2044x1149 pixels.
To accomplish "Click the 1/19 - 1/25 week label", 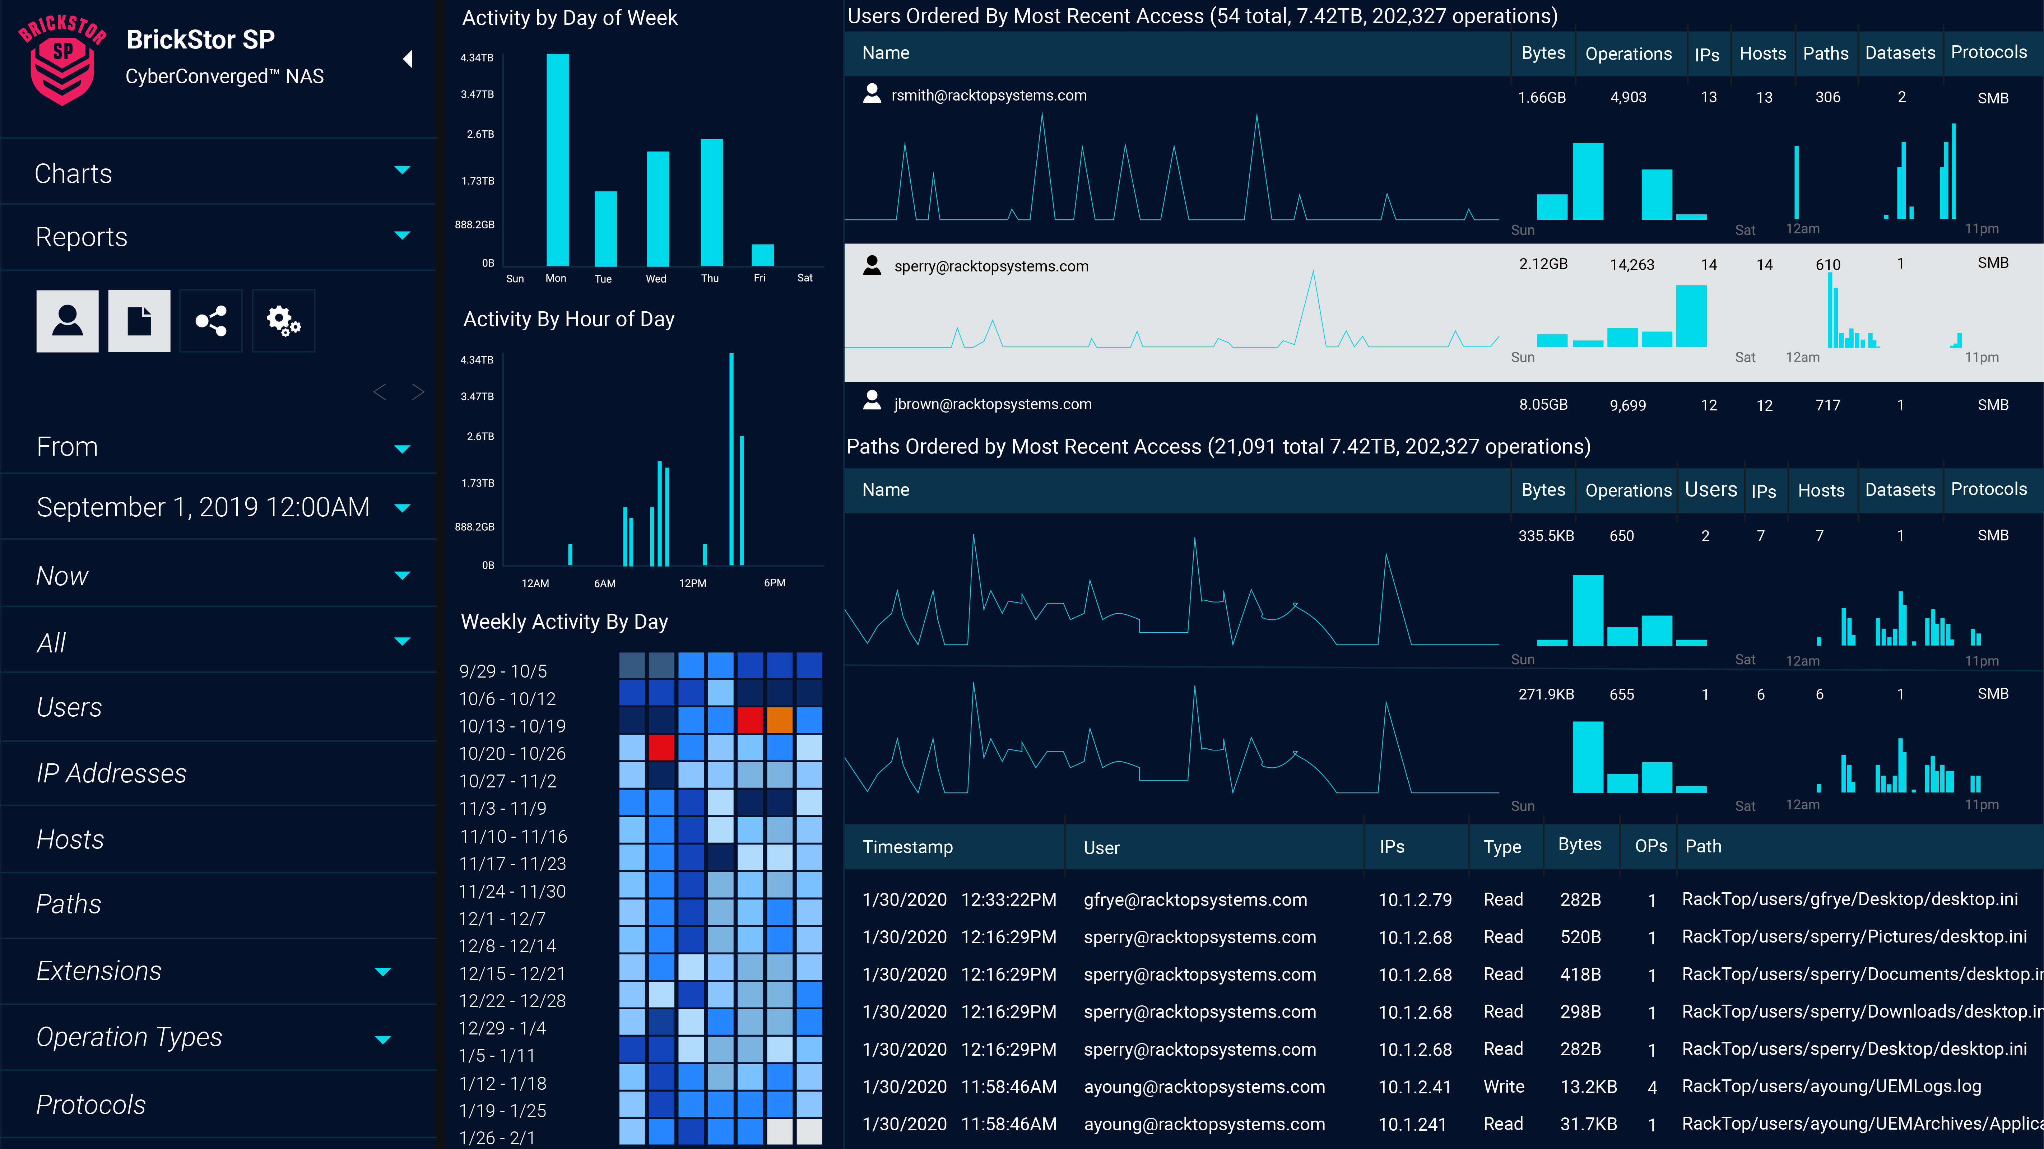I will pyautogui.click(x=503, y=1111).
